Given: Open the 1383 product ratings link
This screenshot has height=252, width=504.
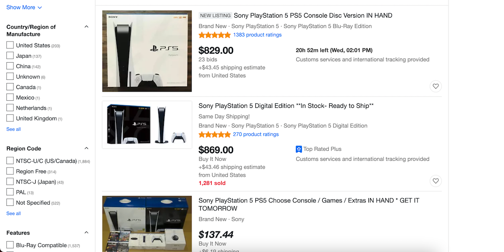Looking at the screenshot, I should [x=257, y=35].
